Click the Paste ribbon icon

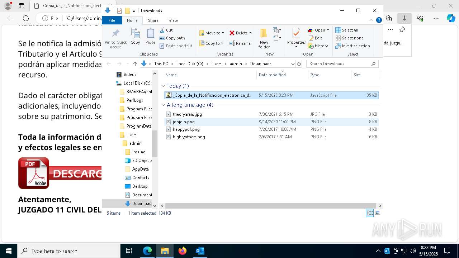tap(150, 36)
